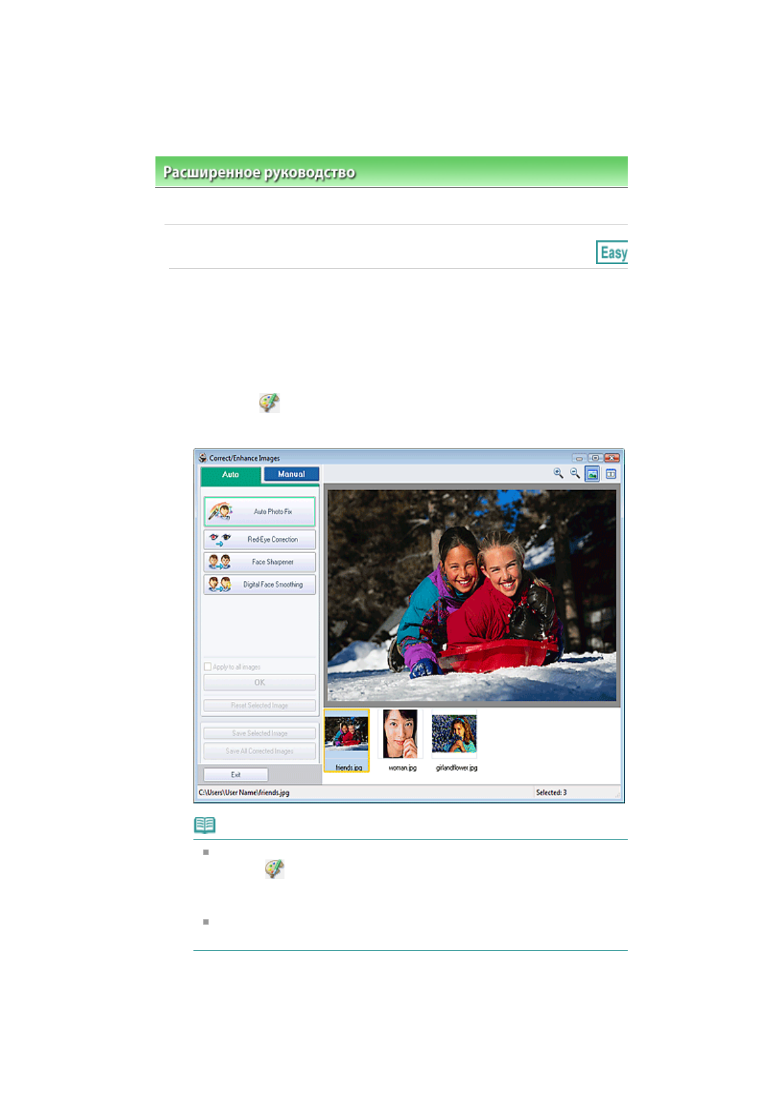This screenshot has height=1109, width=783.
Task: Apply Digital Face Smoothing
Action: coord(259,585)
